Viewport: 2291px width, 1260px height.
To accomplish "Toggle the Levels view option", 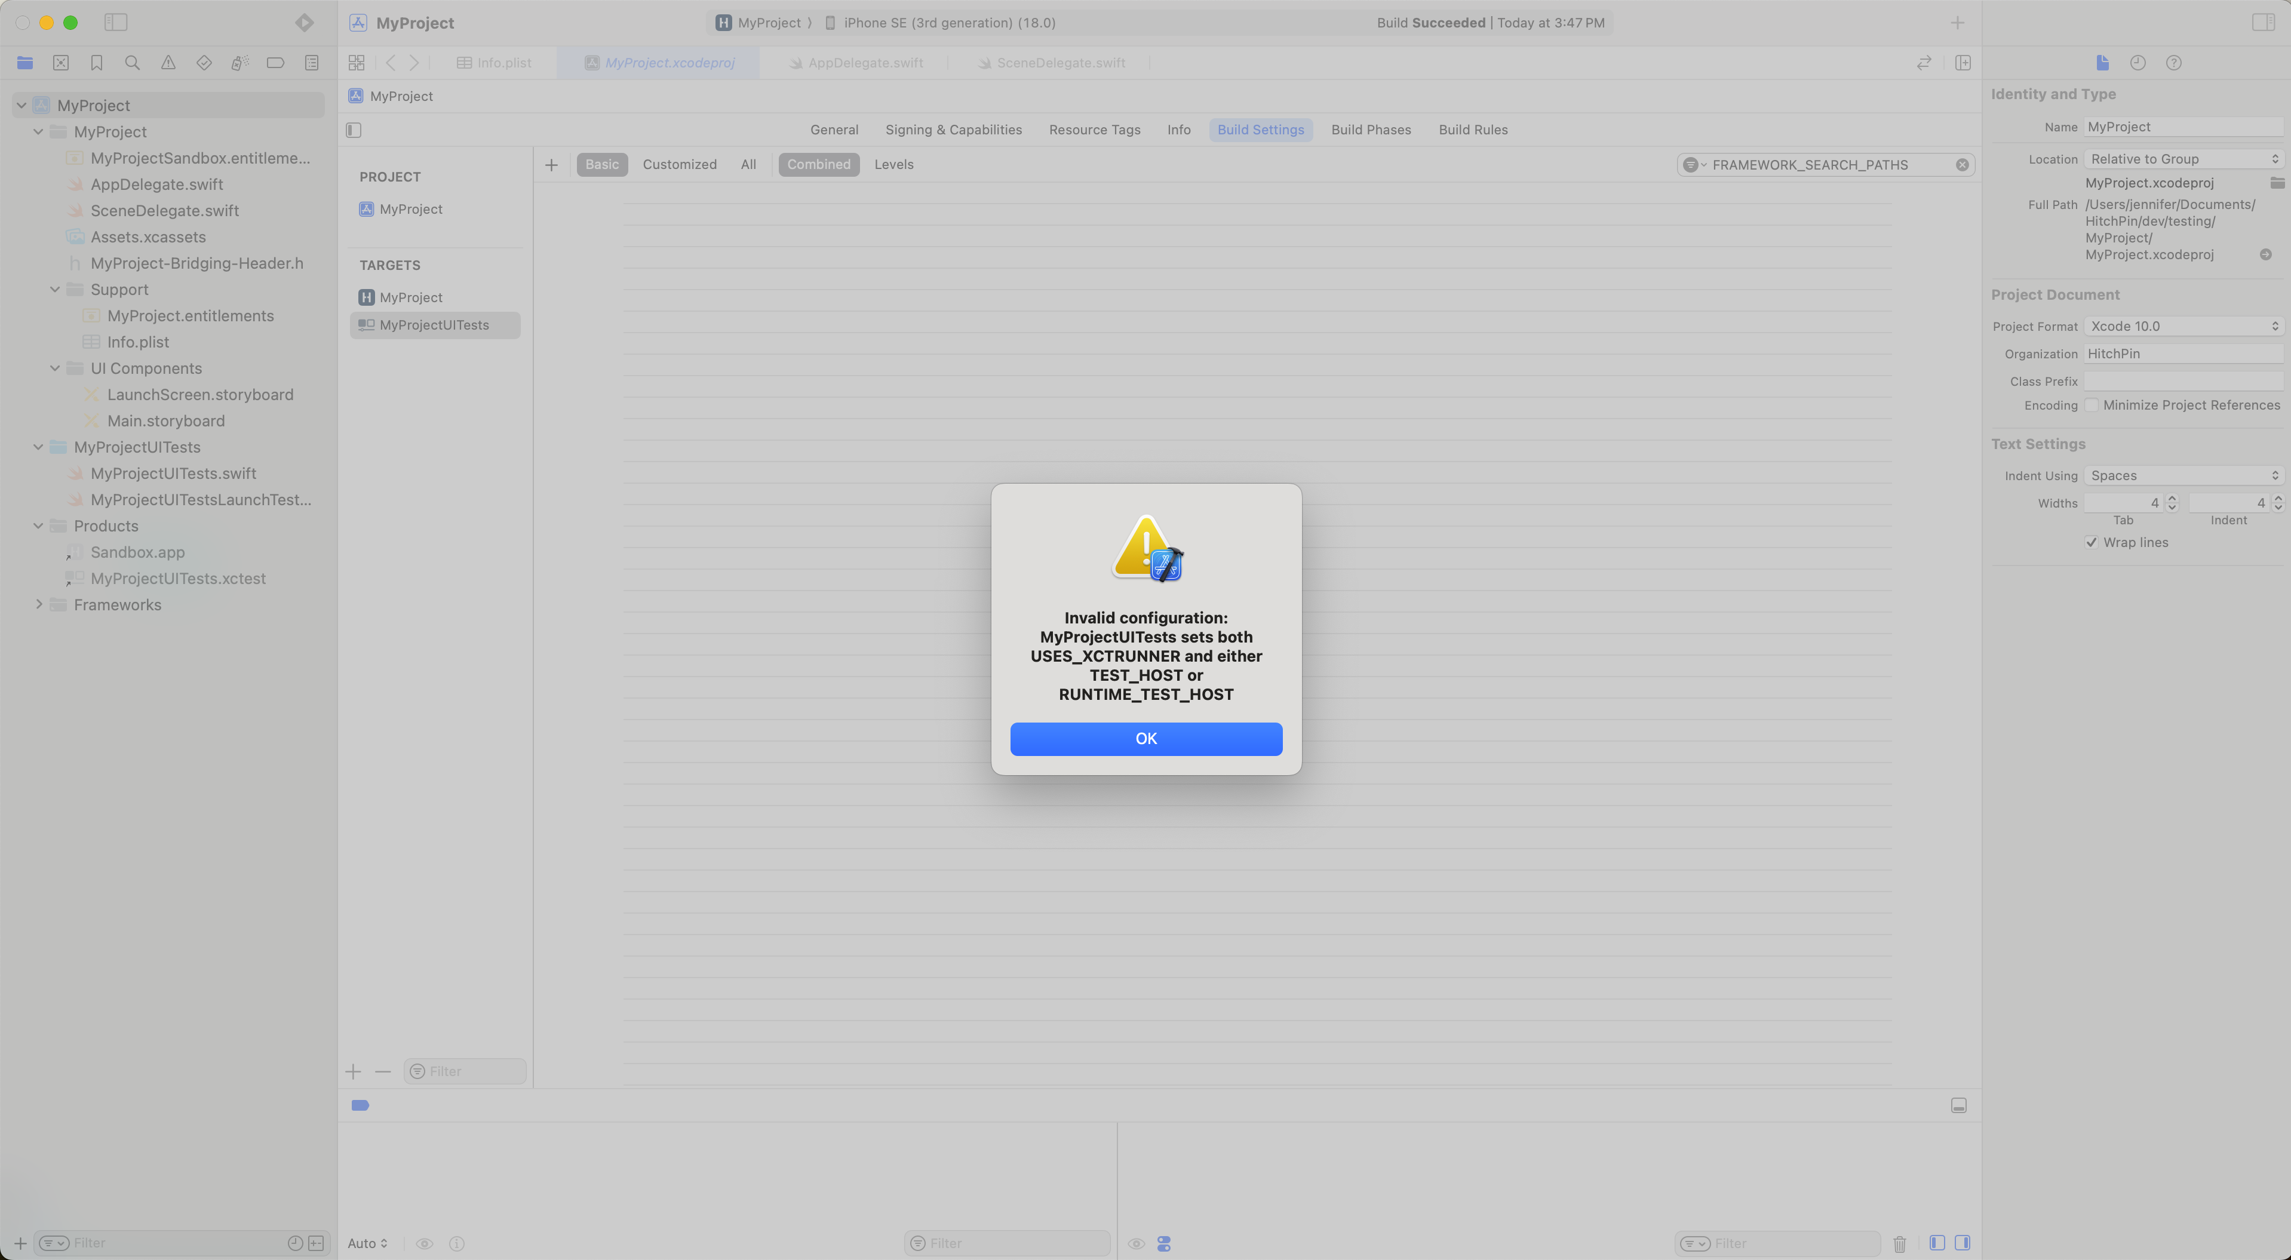I will [x=894, y=164].
